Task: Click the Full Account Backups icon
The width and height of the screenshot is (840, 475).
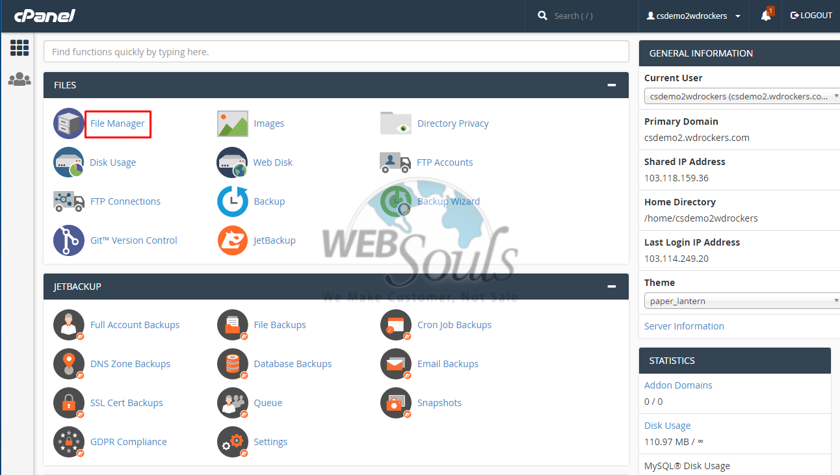Action: 69,325
